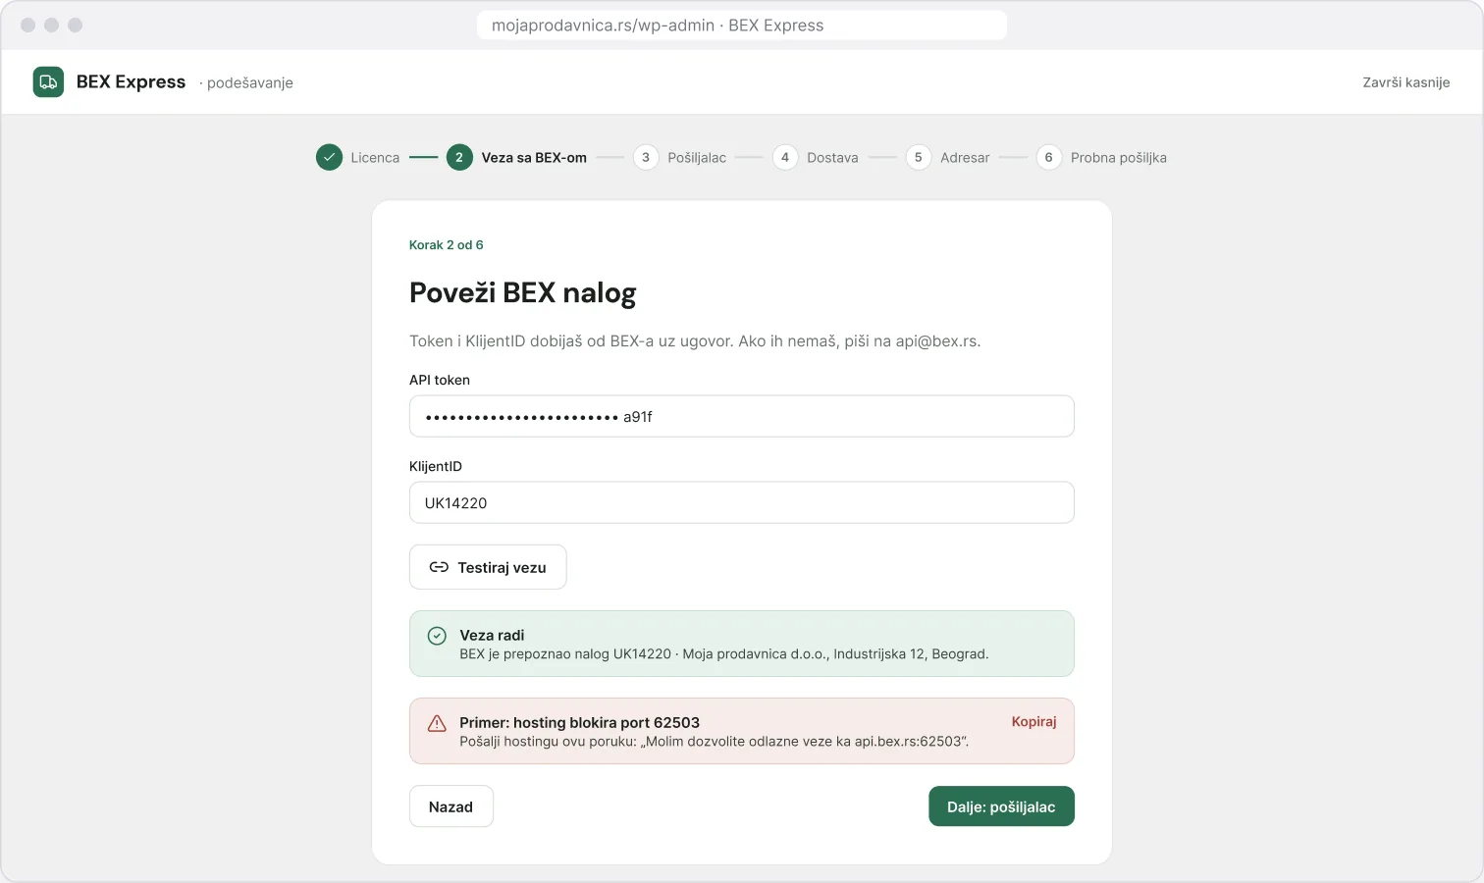This screenshot has width=1484, height=883.
Task: Go back with the Nazad button
Action: [x=451, y=806]
